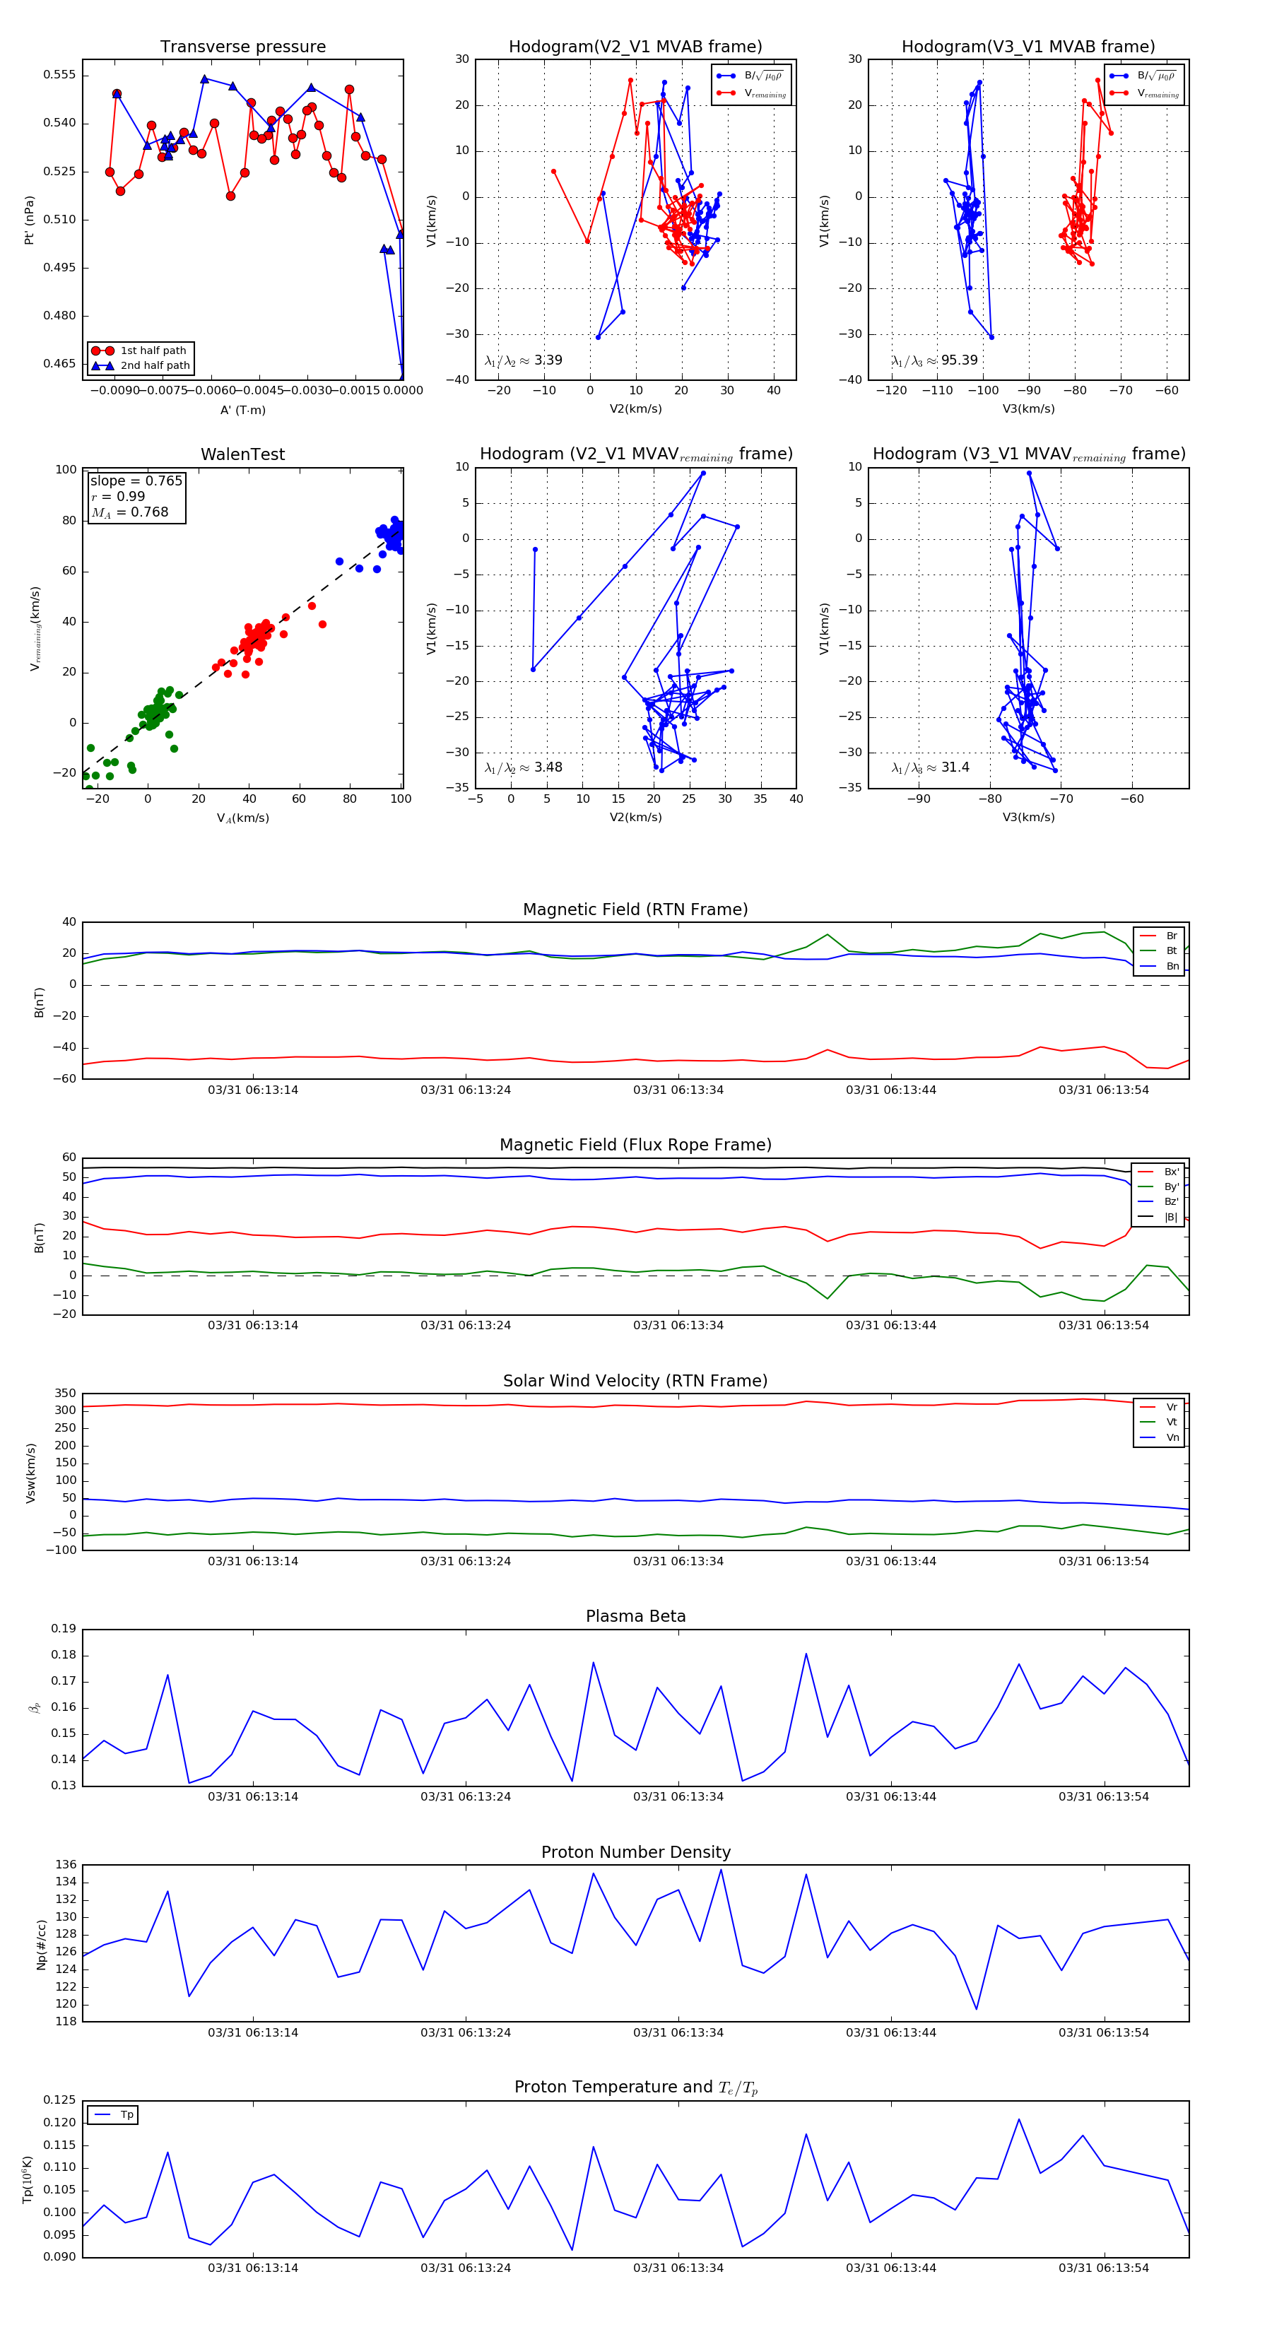Viewport: 1272px width, 2332px height.
Task: Click the "Vn" legend entry
Action: [1159, 1437]
